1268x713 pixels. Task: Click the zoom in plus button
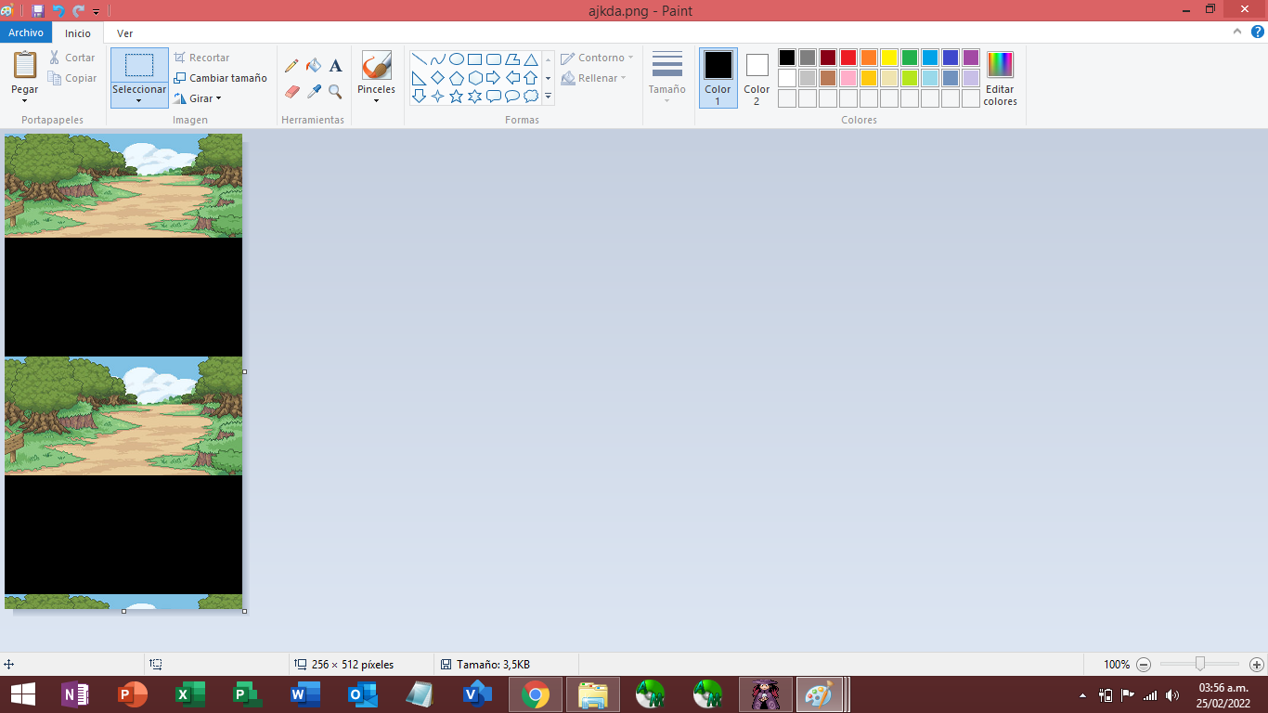click(1256, 665)
